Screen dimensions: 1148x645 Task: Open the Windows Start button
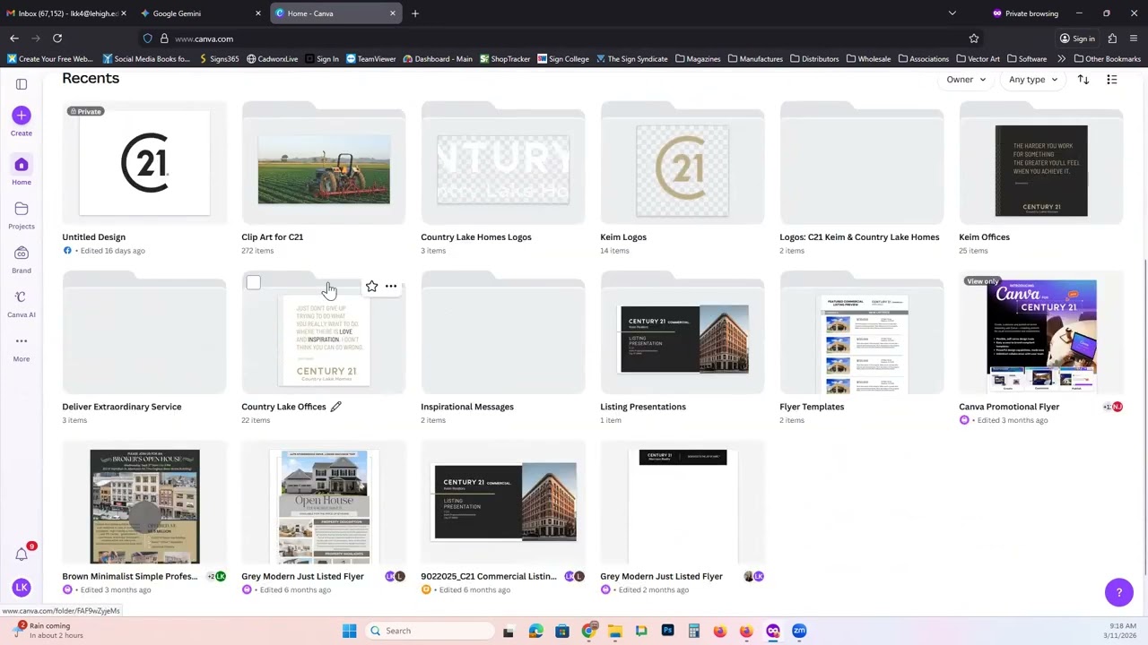[350, 631]
